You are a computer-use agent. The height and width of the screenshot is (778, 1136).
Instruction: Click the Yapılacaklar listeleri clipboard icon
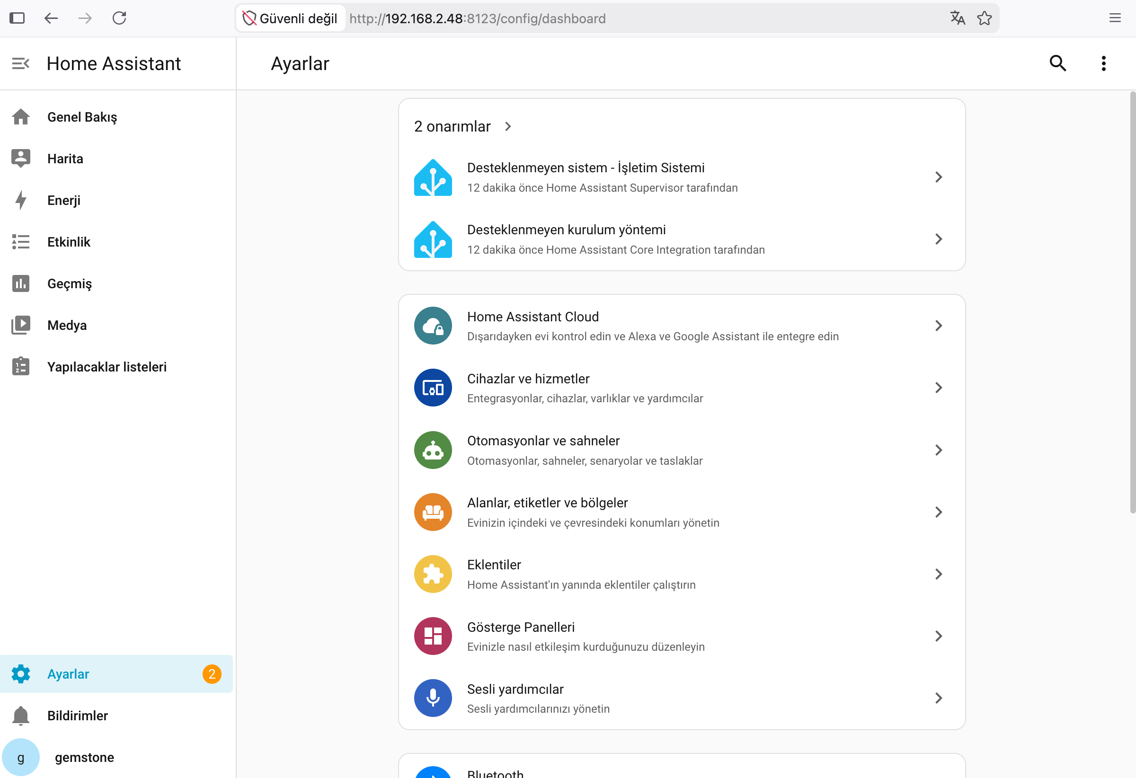tap(20, 366)
